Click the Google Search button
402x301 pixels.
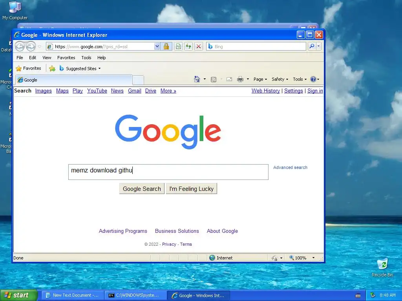142,189
